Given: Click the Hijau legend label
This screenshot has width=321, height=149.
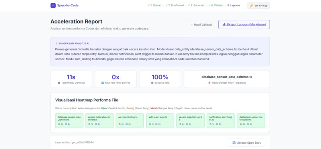Looking at the screenshot, I should (104, 108).
